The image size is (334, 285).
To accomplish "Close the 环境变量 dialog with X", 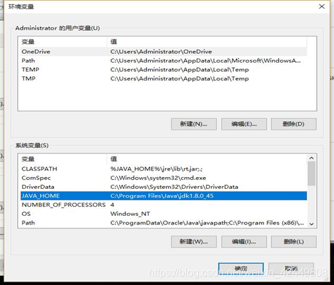I will pyautogui.click(x=321, y=7).
